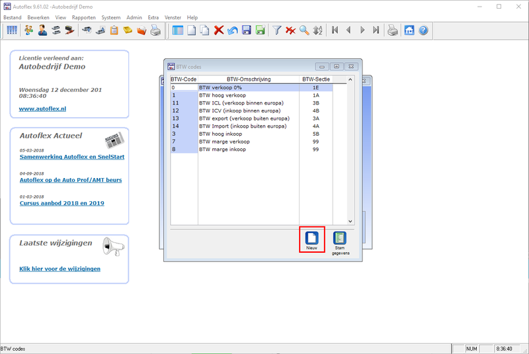Open Cursus aanbod 2018 en 2019 link
Screen dimensions: 529x354
pos(61,203)
